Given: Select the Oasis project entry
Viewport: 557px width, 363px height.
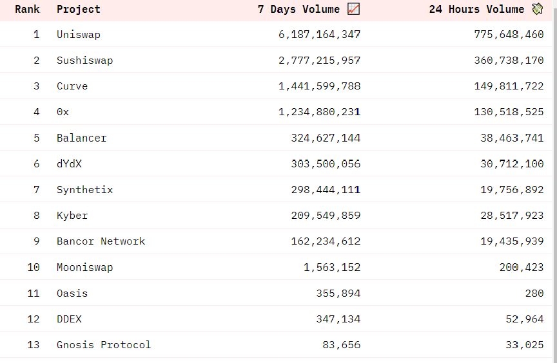Looking at the screenshot, I should click(x=72, y=293).
